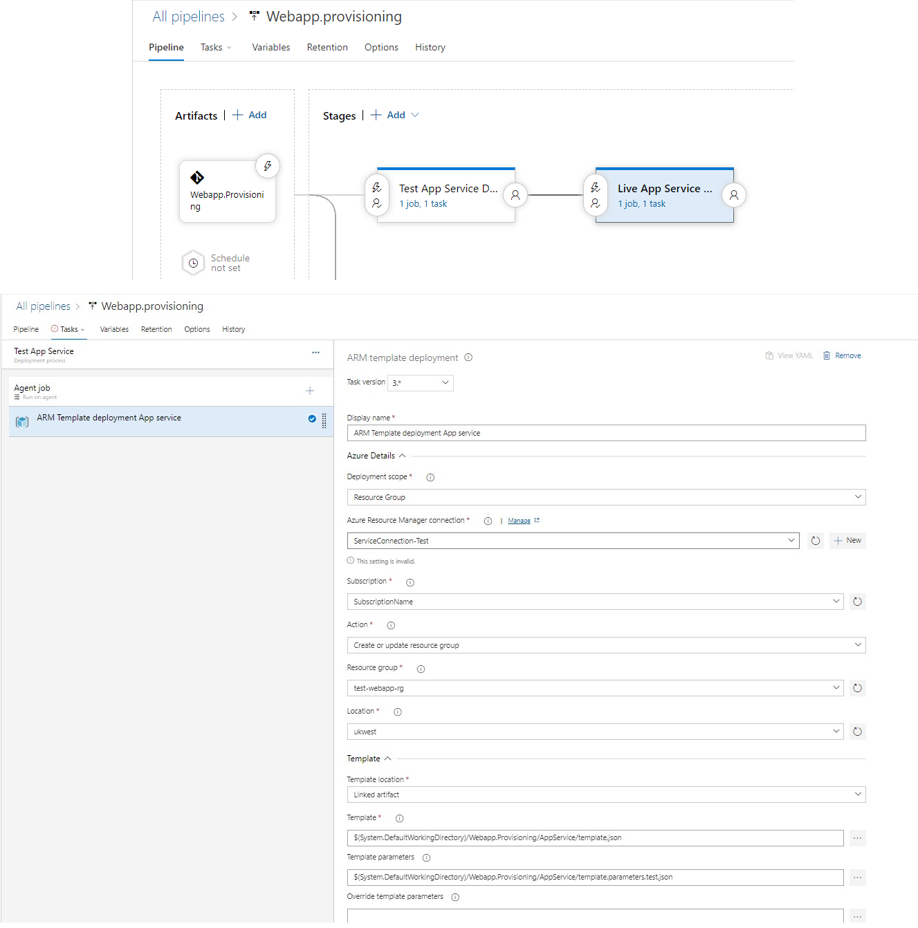918x928 pixels.
Task: Open post-deployment conditions icon on Live App Service stage
Action: click(733, 195)
